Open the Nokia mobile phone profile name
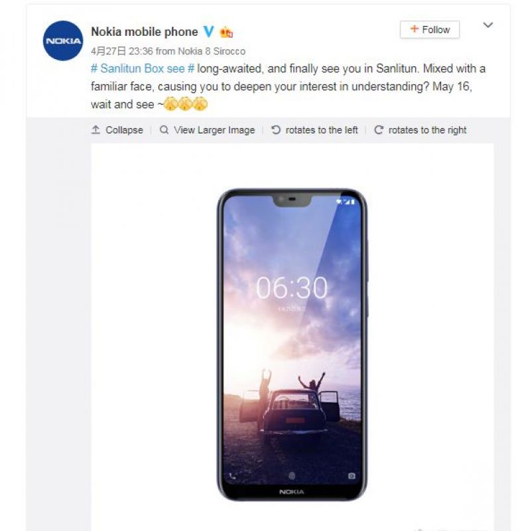Viewport: 518px width, 531px height. pos(145,31)
